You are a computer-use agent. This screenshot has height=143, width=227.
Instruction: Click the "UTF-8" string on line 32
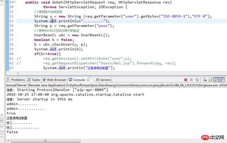click(200, 16)
